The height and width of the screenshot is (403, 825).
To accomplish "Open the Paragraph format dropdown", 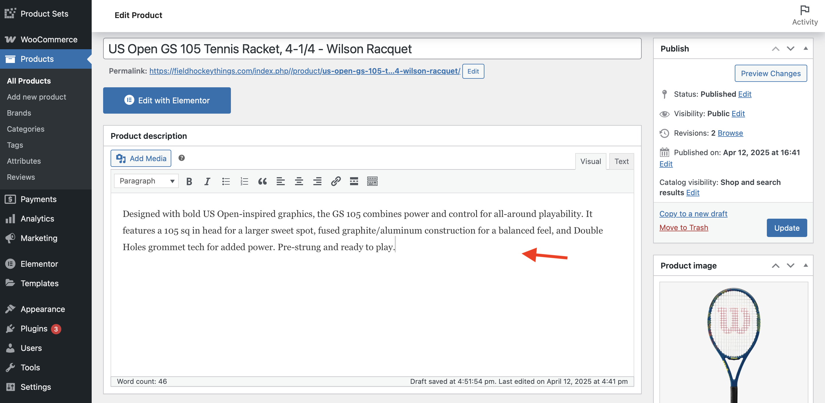I will [x=146, y=181].
